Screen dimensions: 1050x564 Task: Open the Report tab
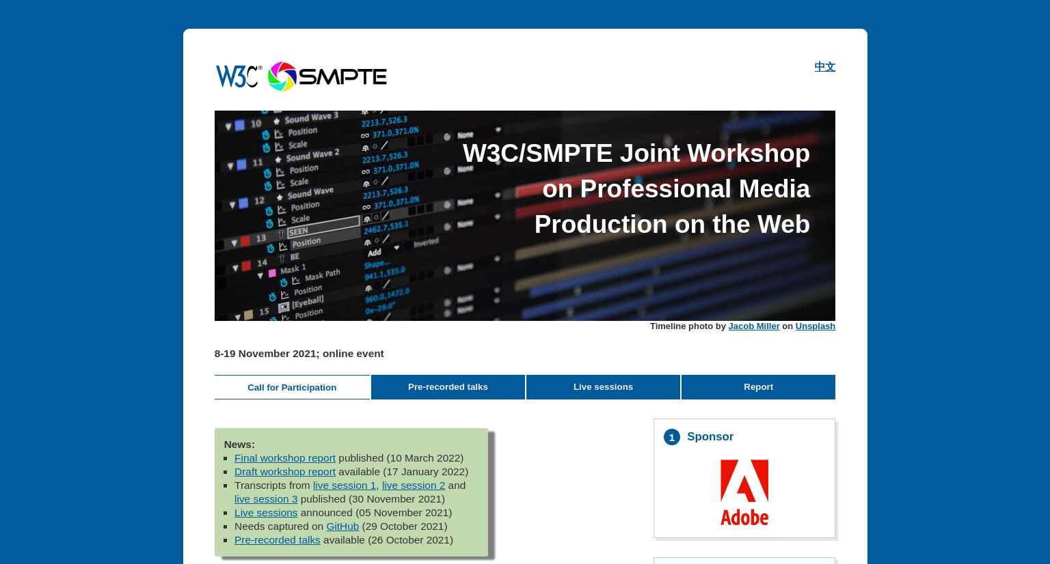coord(758,387)
